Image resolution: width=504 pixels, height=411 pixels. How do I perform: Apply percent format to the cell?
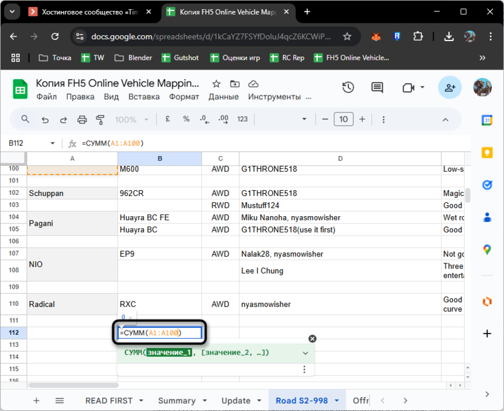(x=186, y=119)
